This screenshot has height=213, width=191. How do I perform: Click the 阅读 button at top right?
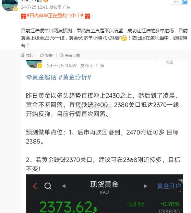point(176,2)
